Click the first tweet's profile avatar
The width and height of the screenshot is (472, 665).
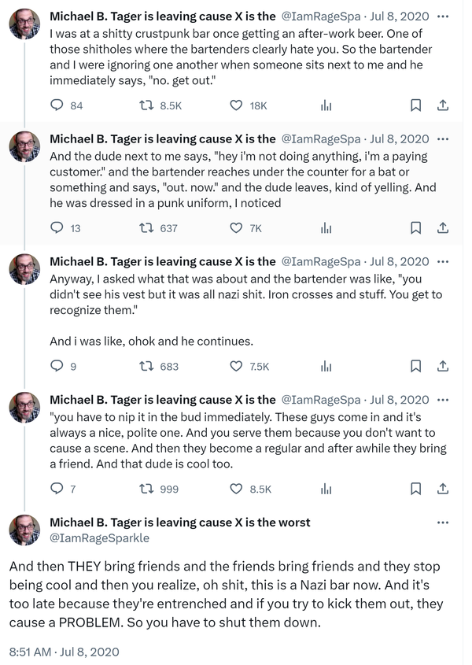pos(24,25)
